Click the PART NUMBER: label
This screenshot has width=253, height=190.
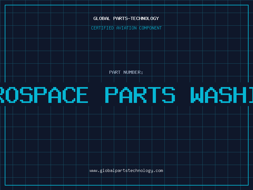[126, 72]
